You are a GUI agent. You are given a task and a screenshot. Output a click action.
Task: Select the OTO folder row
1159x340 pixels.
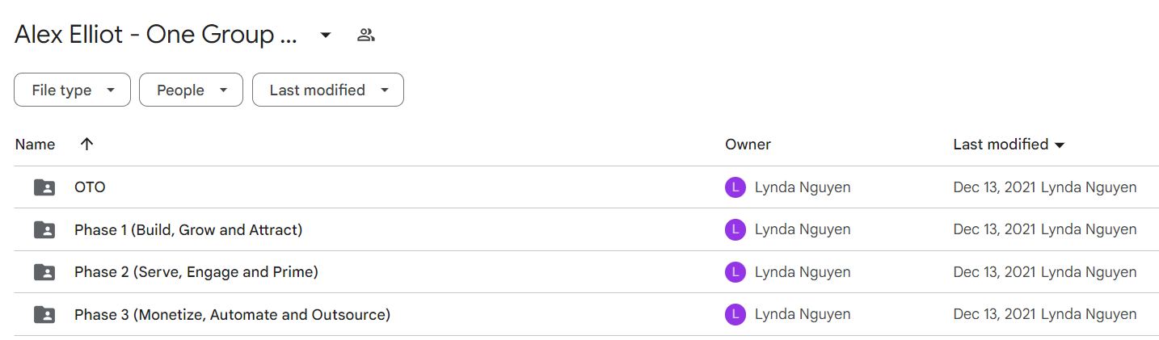pos(579,187)
